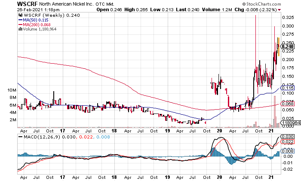
Task: Click the red 0.022 signal value in MACD legend
Action: [x=86, y=137]
